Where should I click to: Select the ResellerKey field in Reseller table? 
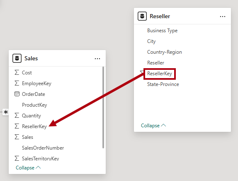tap(160, 74)
